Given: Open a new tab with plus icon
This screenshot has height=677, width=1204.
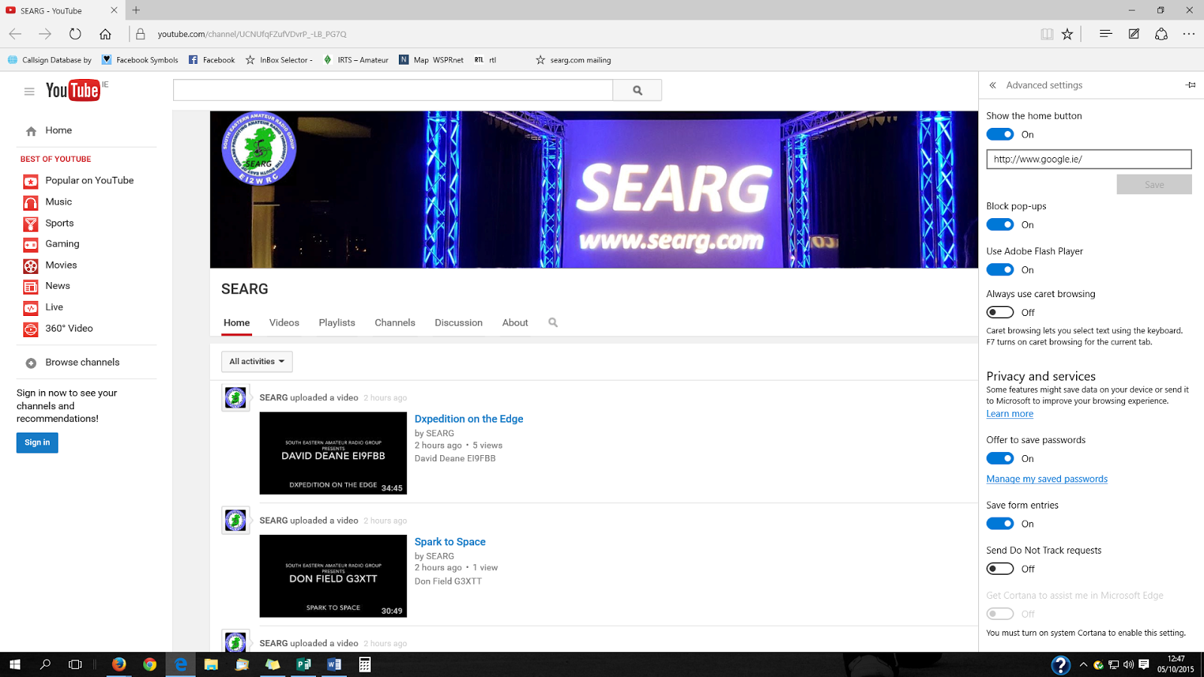Looking at the screenshot, I should point(136,11).
